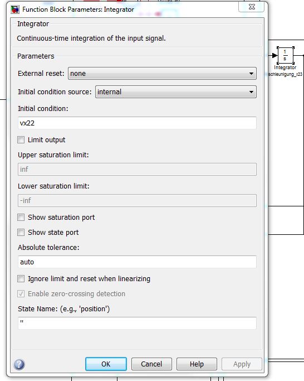Click the Simulink icon in title bar

pyautogui.click(x=15, y=9)
